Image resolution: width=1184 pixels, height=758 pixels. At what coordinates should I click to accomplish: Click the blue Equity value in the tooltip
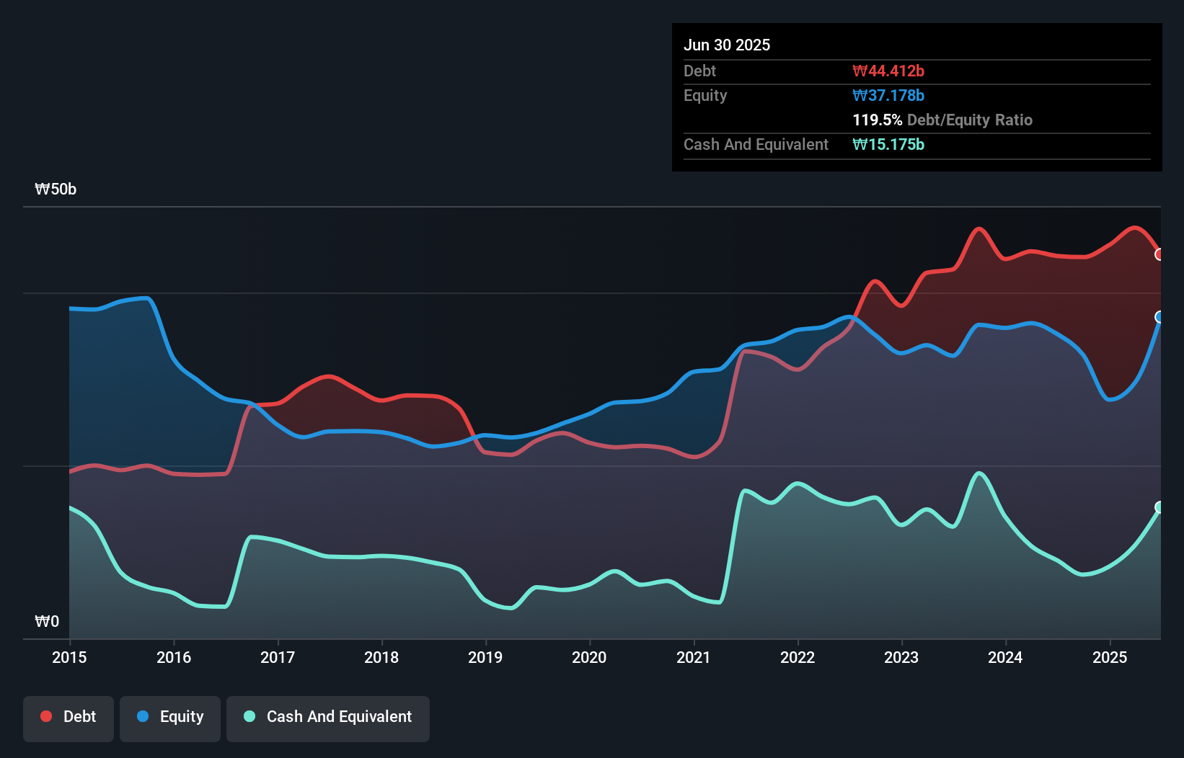pos(888,95)
